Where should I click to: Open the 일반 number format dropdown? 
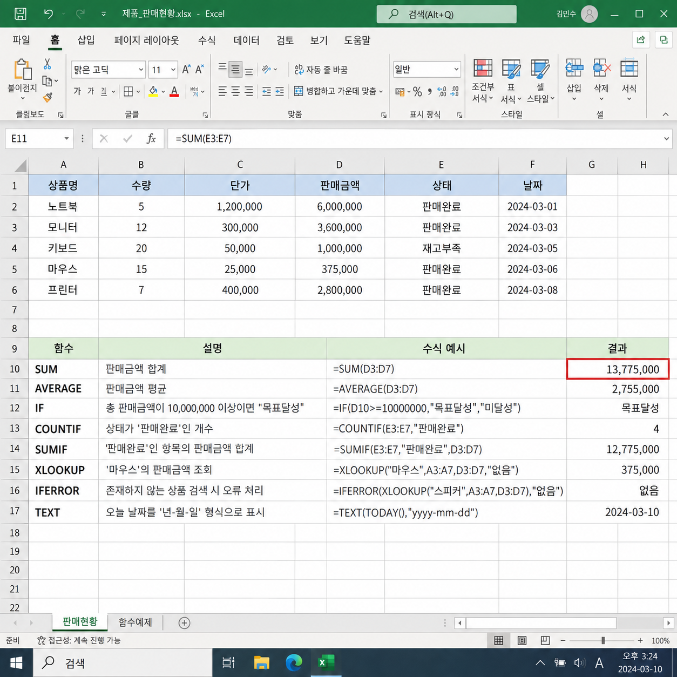(457, 69)
